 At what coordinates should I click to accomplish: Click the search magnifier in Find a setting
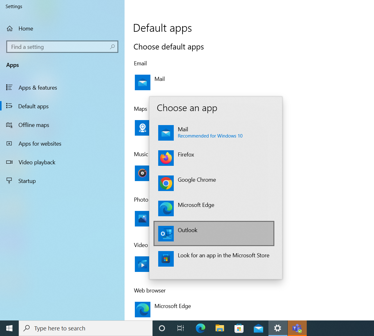112,47
